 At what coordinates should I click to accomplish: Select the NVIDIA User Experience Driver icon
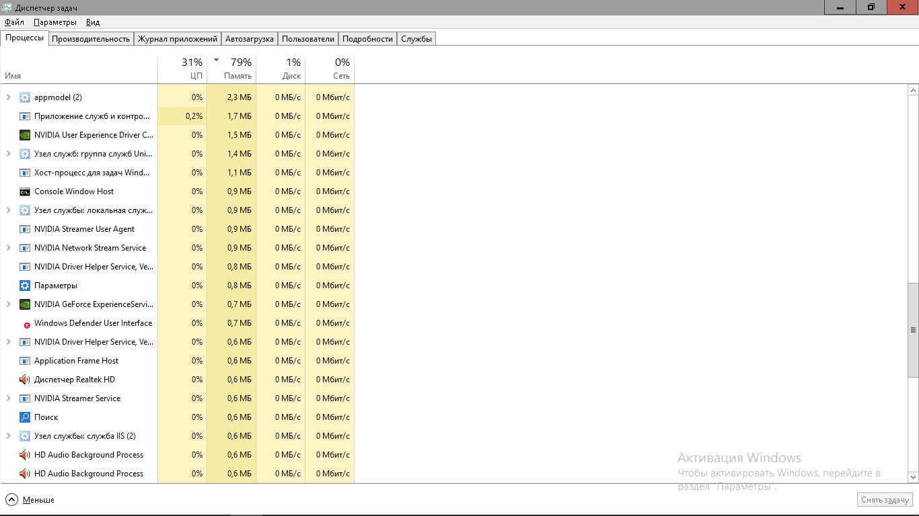click(25, 135)
